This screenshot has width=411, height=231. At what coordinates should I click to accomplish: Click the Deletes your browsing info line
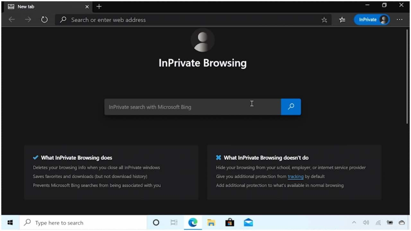96,167
